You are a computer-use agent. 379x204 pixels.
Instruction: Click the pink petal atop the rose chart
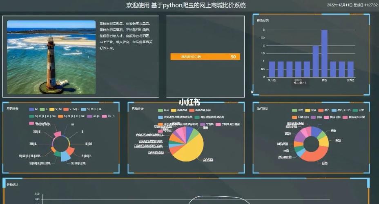pos(58,134)
